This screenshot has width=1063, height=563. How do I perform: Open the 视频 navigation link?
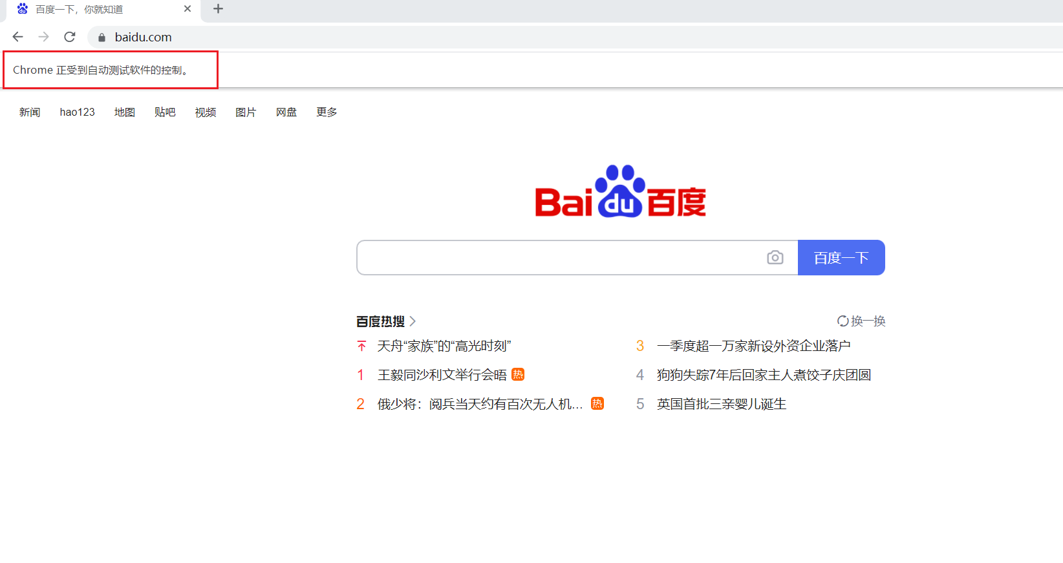click(206, 112)
